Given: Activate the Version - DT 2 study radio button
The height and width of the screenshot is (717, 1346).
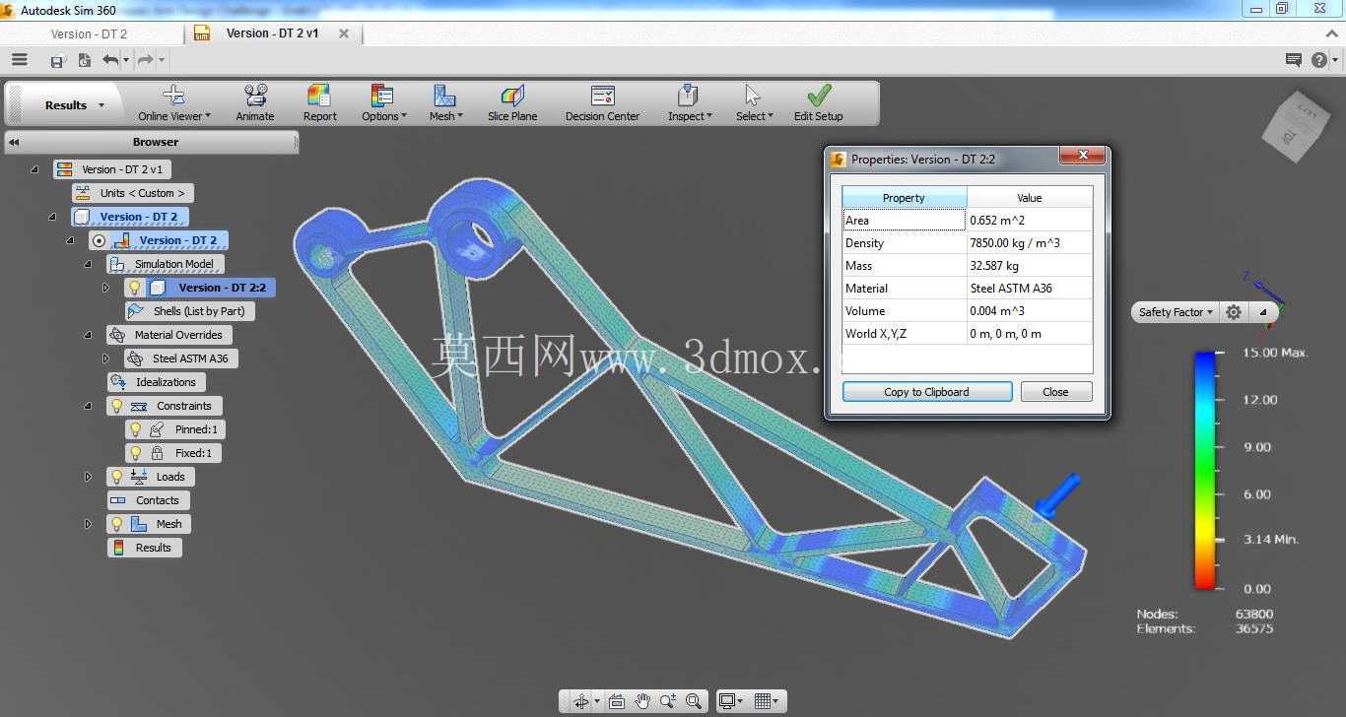Looking at the screenshot, I should click(x=99, y=240).
